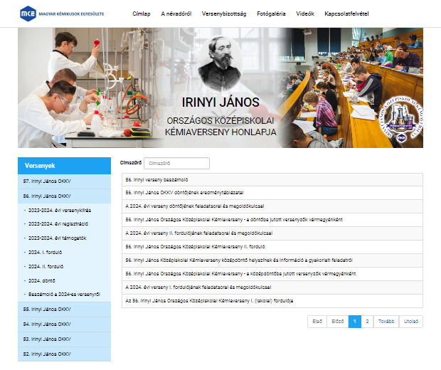This screenshot has width=441, height=370.
Task: Expand the 57. Irinyi János OKKV section
Action: click(65, 181)
